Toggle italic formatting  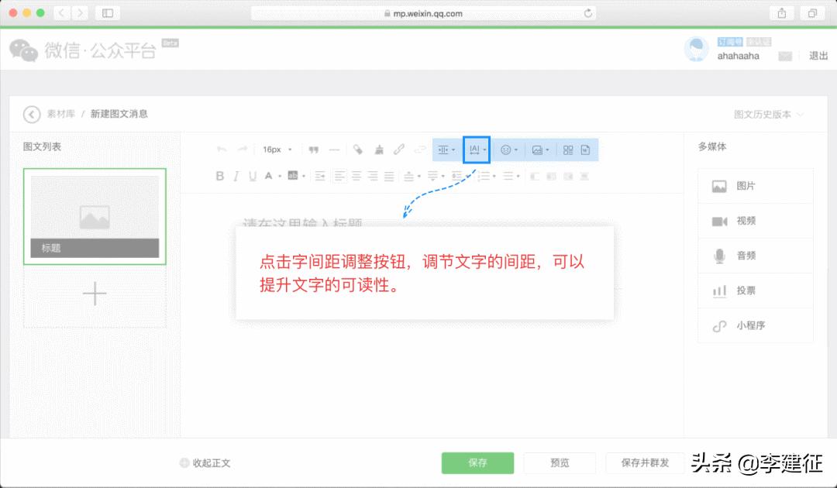(236, 176)
